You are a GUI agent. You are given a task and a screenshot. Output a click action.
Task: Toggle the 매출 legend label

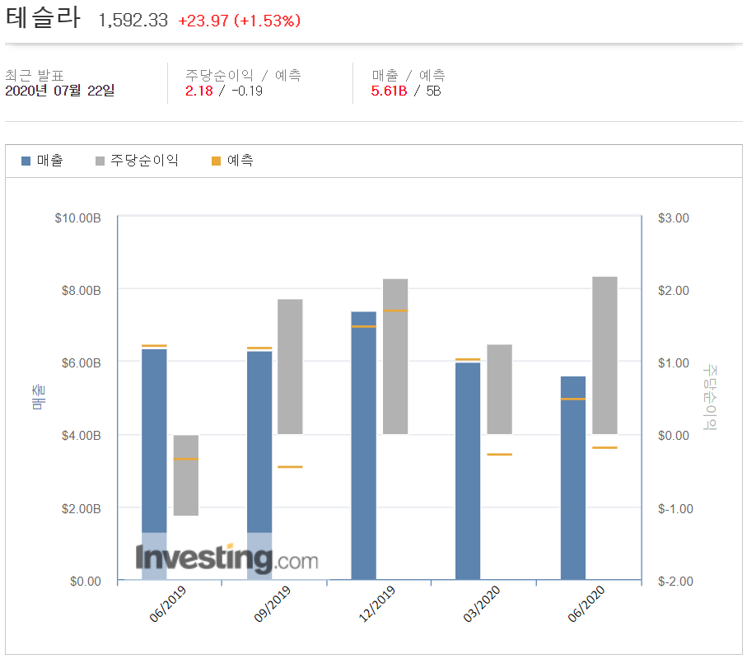[x=50, y=161]
